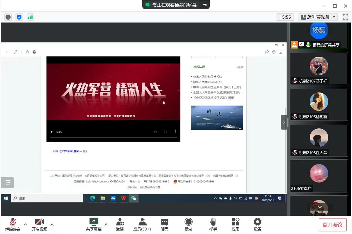The width and height of the screenshot is (352, 234).
Task: Open Microsoft Edge on shared taskbar
Action: click(93, 198)
